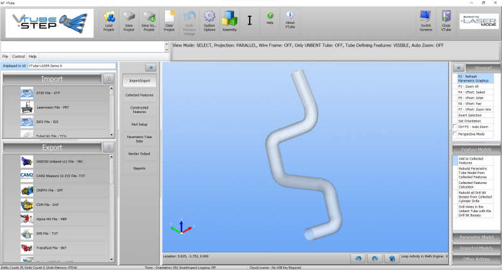
Task: Click Undo Previous Change icon
Action: (x=190, y=22)
